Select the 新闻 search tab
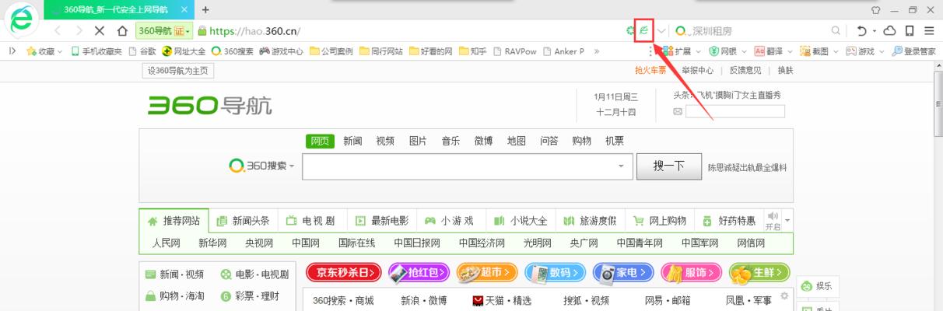The image size is (943, 311). pos(352,142)
